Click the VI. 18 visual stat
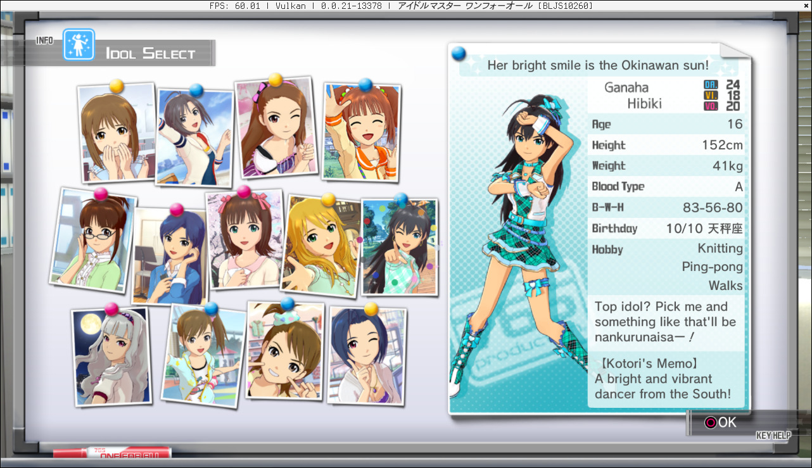The height and width of the screenshot is (468, 812). click(721, 95)
